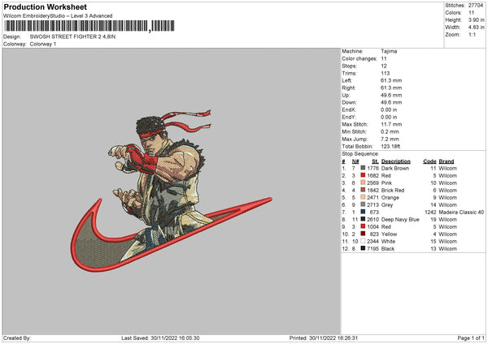Select the Brick Red thread swatch
Screen dimensions: 488x344
(363, 190)
